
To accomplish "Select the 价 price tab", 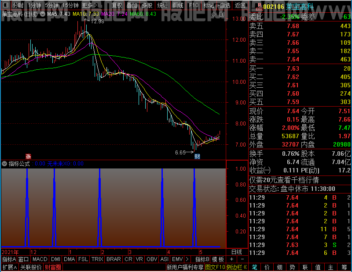I will 267,267.
